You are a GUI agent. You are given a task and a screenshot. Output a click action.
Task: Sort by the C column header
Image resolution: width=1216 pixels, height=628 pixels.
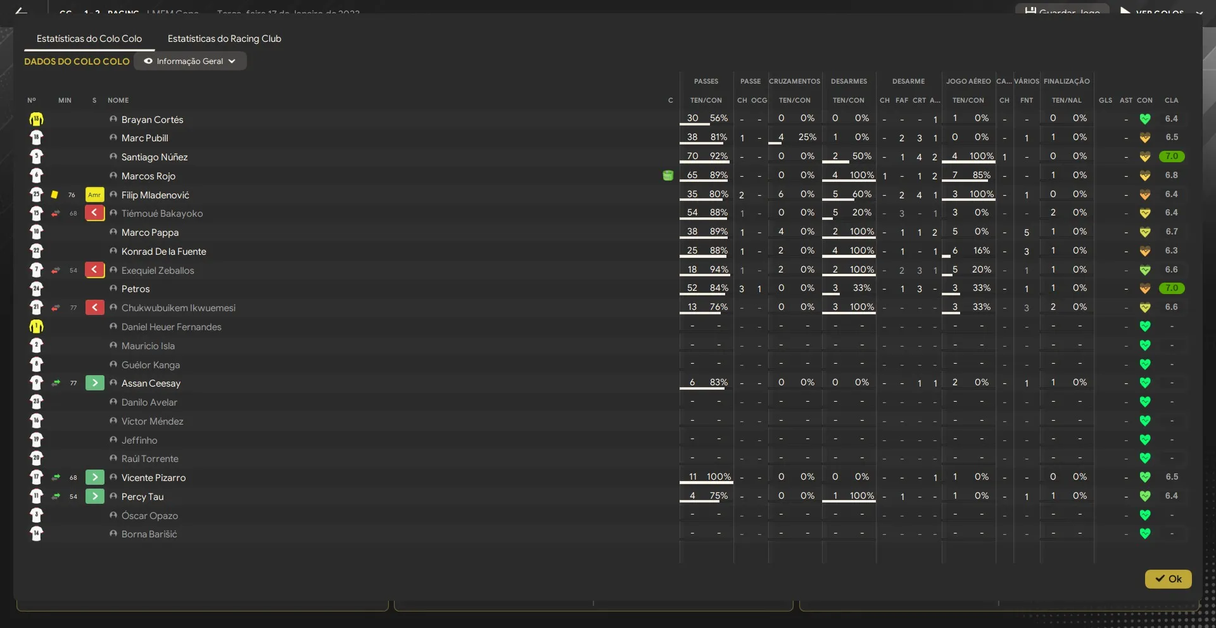670,100
